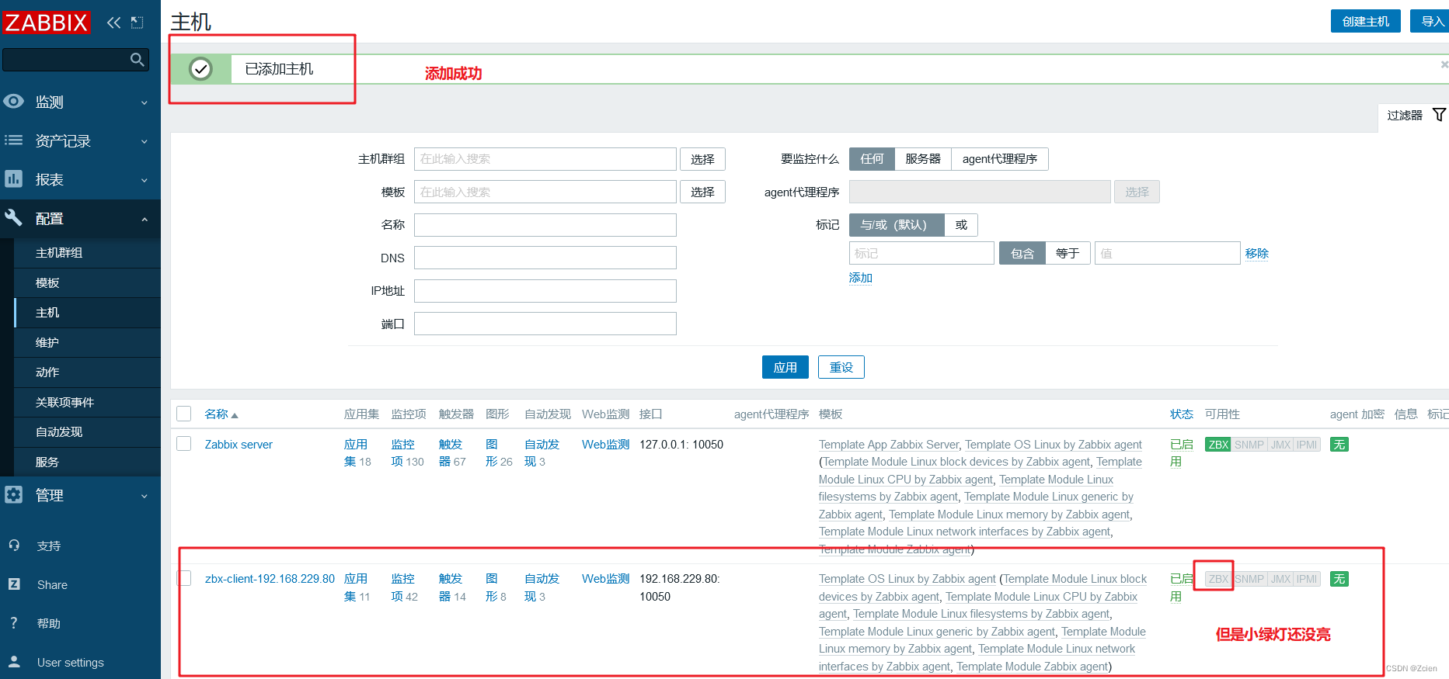Viewport: 1449px width, 679px height.
Task: Open 模板 submenu item
Action: [87, 283]
